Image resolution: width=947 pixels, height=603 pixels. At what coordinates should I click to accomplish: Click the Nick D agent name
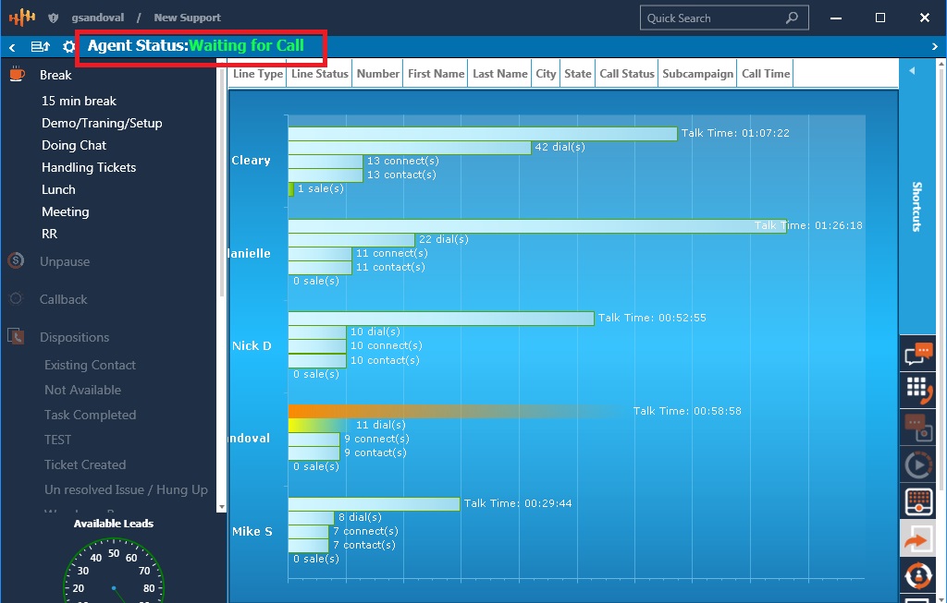(x=252, y=345)
